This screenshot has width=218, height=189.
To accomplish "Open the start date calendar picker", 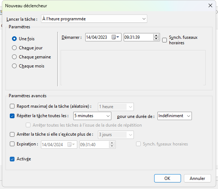I will pyautogui.click(x=116, y=37).
